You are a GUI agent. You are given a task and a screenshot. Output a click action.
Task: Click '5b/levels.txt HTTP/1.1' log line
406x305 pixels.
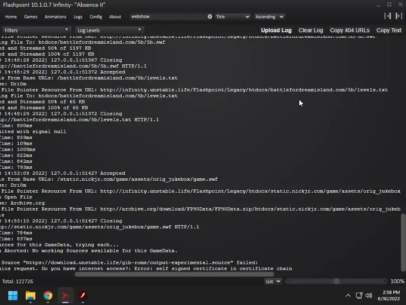(79, 120)
